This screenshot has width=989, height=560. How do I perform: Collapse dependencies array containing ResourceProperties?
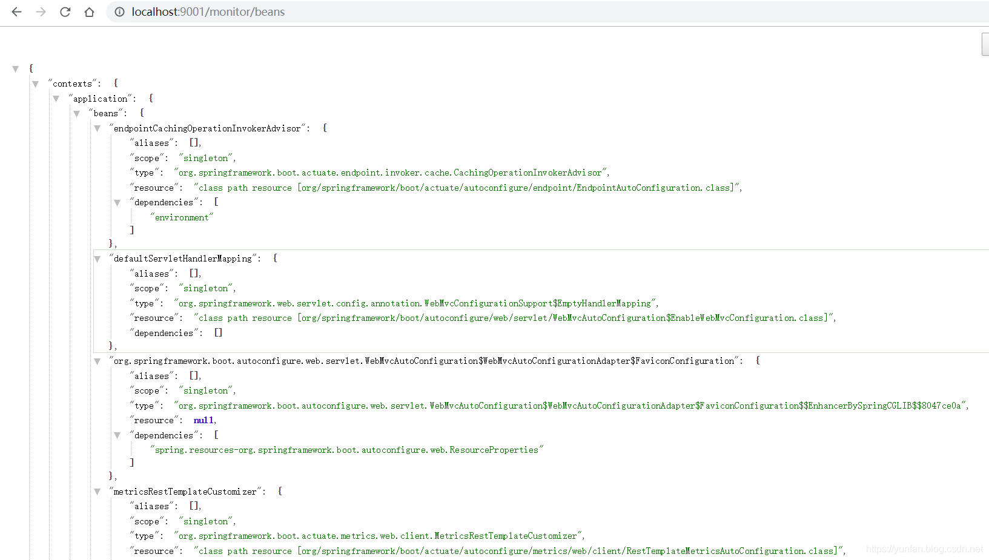(117, 436)
